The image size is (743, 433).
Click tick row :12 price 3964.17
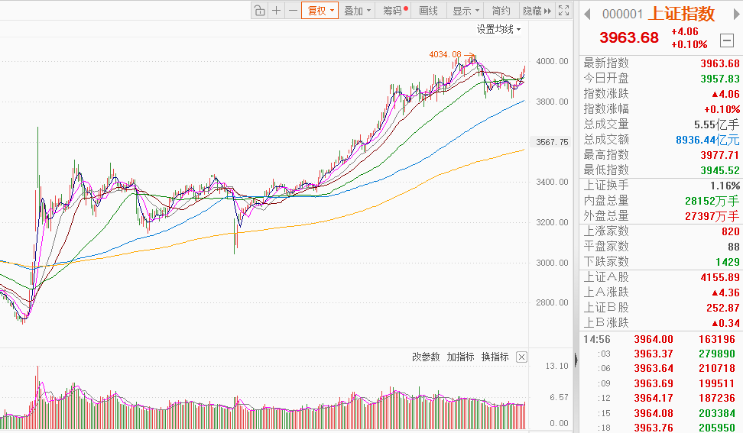[x=654, y=399]
